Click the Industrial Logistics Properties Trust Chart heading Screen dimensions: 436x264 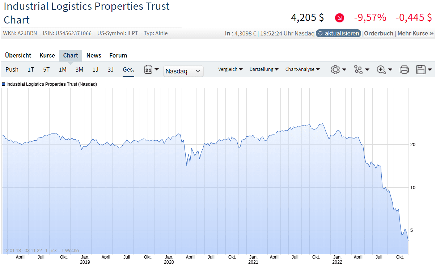86,13
